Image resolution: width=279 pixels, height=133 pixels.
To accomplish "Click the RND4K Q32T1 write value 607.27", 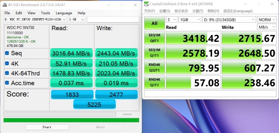I will 249,67.
